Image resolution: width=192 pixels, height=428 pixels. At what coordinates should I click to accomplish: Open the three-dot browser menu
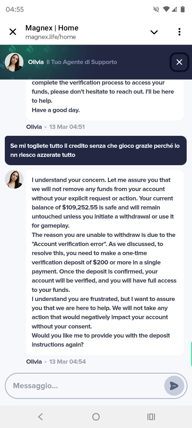pos(179,32)
